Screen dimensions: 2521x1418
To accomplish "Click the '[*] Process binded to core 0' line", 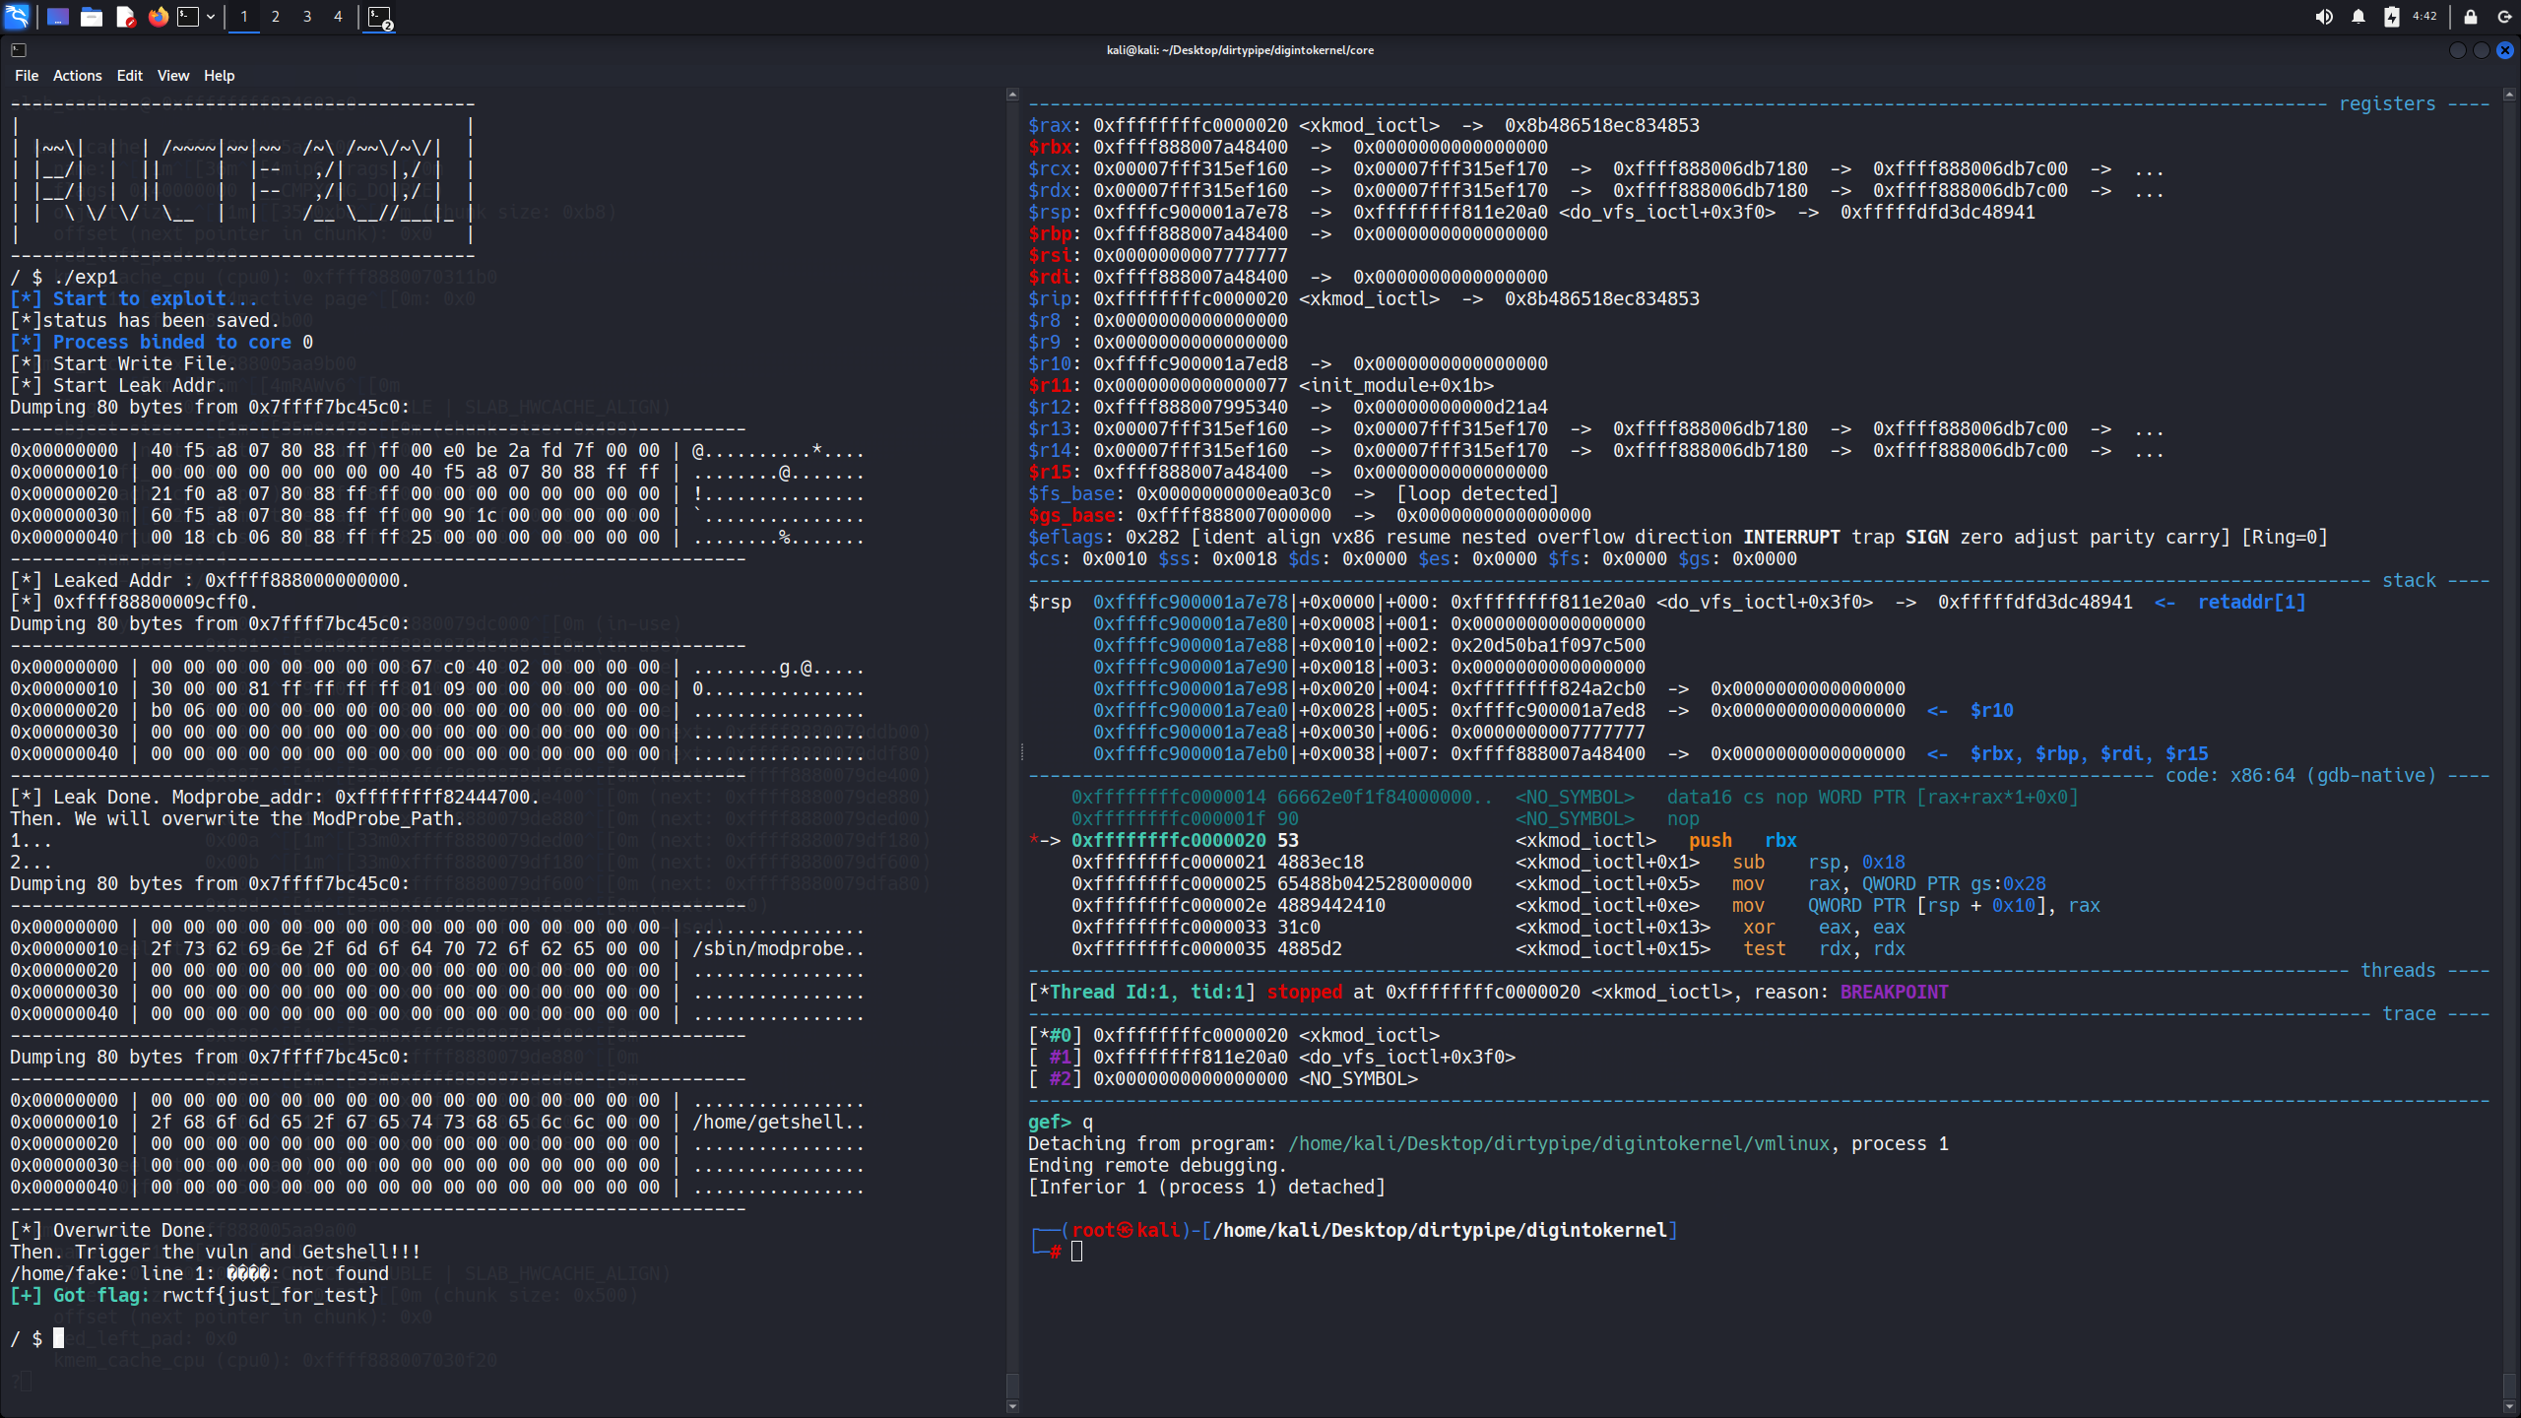I will [162, 342].
